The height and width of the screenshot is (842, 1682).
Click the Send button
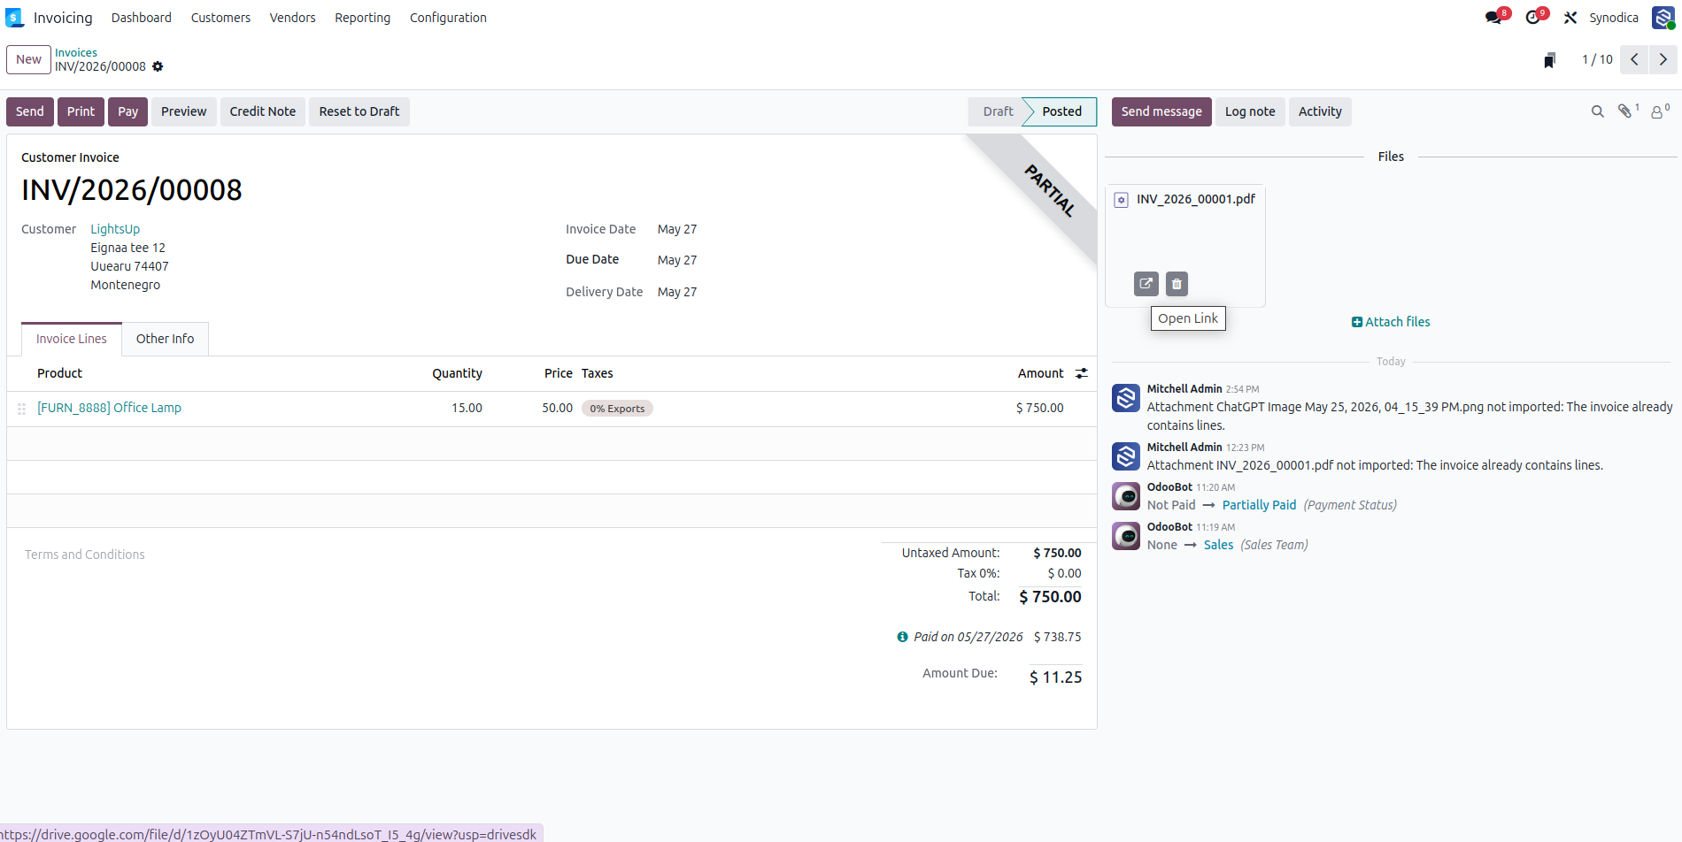tap(30, 111)
